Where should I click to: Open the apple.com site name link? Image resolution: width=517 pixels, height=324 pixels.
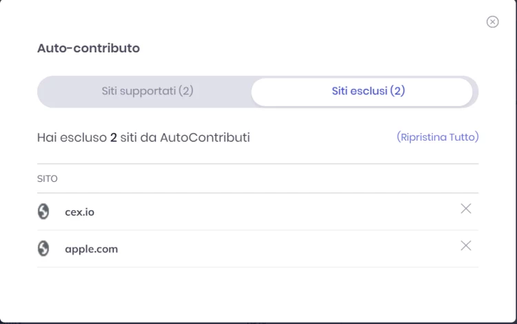point(91,249)
